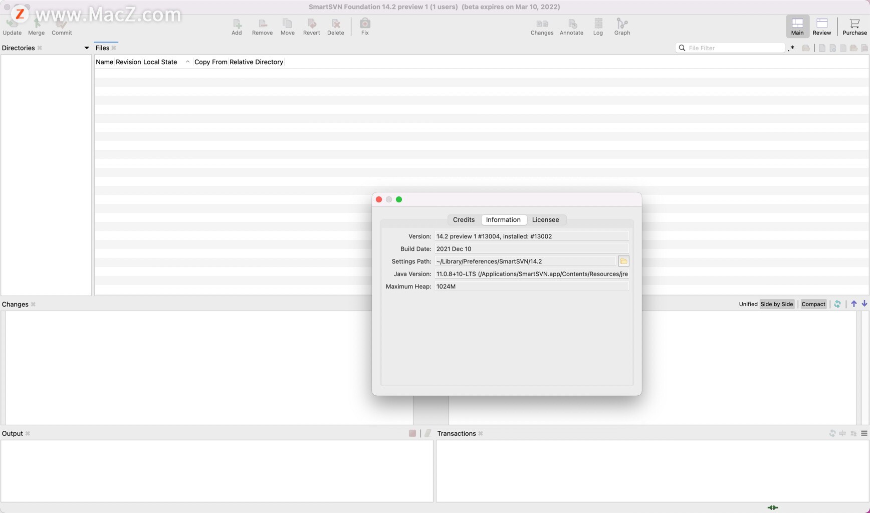Select the Information tab

point(503,220)
